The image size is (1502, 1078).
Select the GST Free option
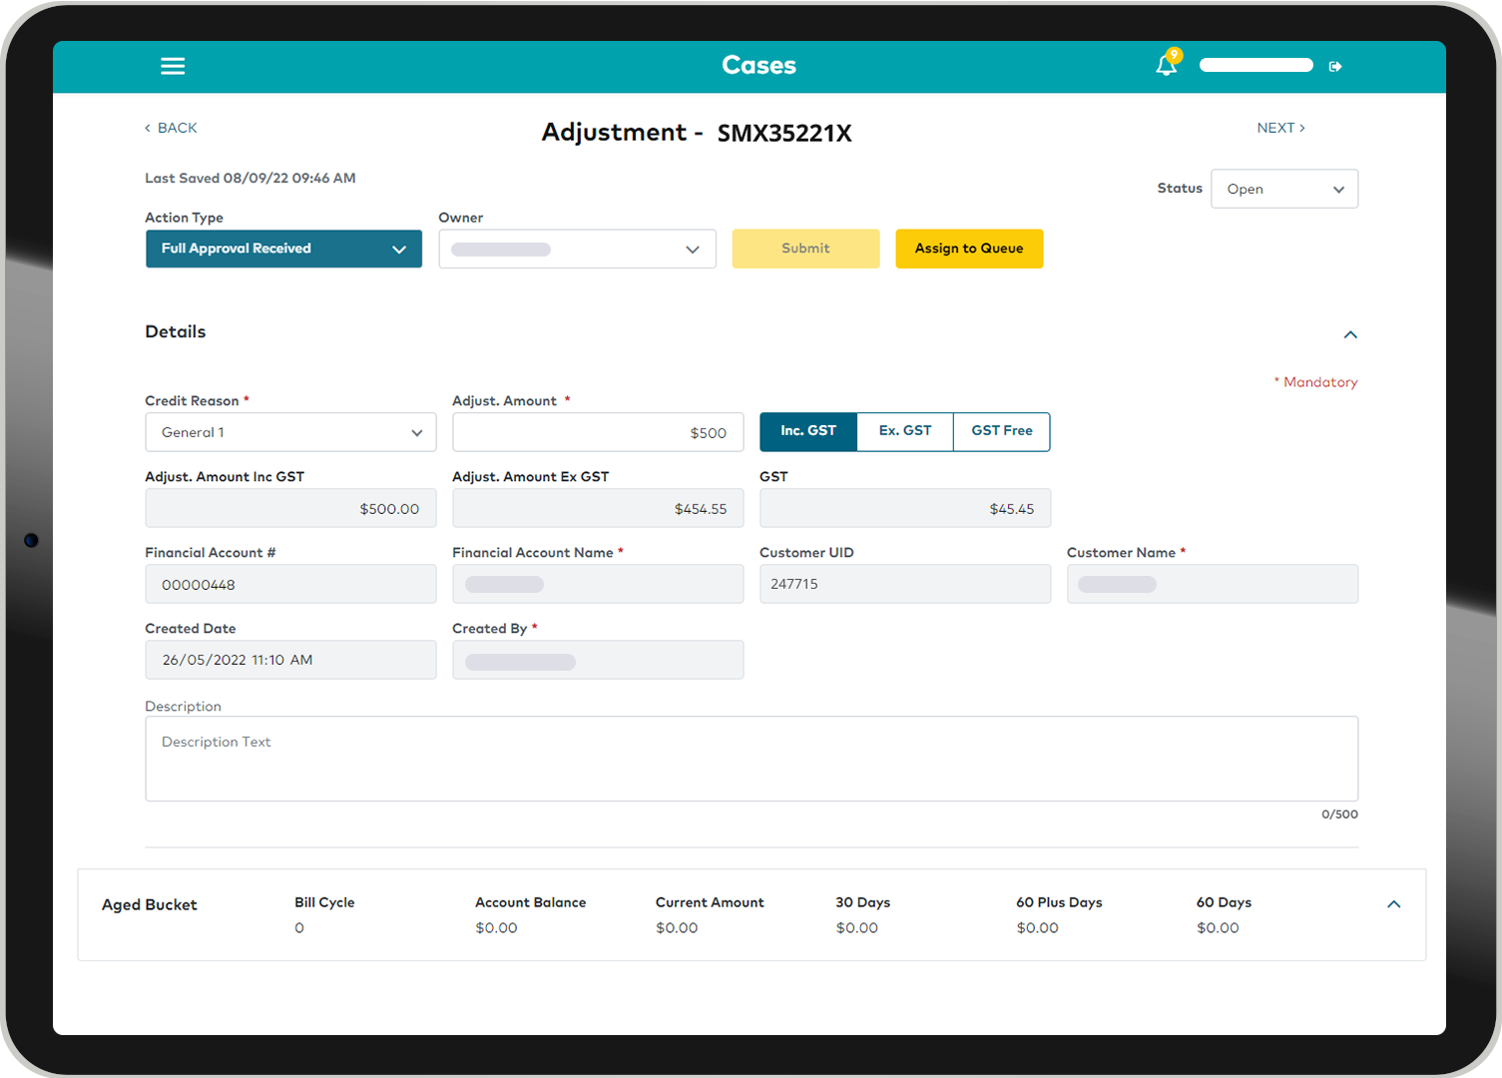(1002, 431)
